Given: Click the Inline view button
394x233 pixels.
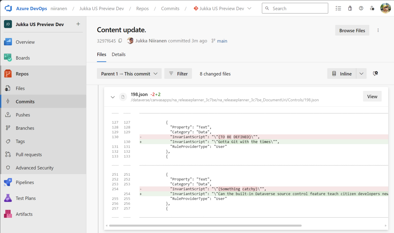Looking at the screenshot, I should (342, 74).
